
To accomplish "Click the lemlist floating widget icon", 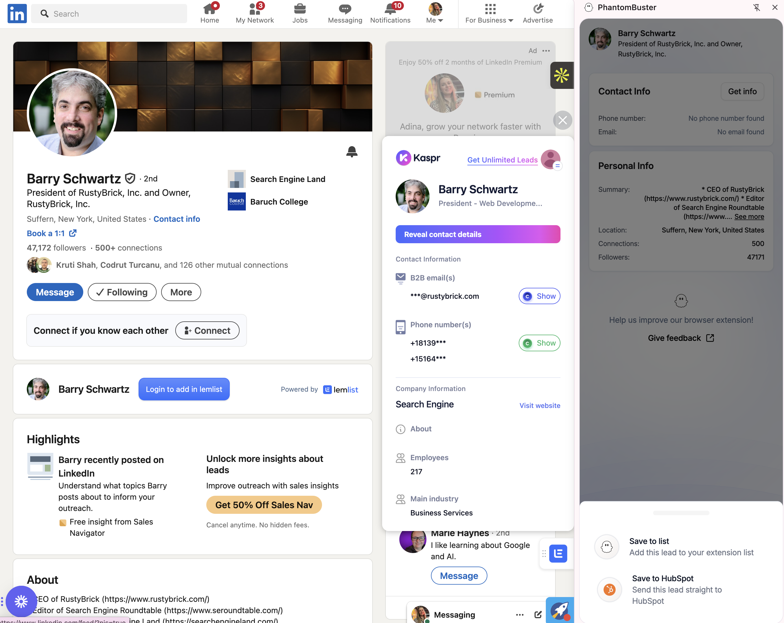I will tap(558, 554).
